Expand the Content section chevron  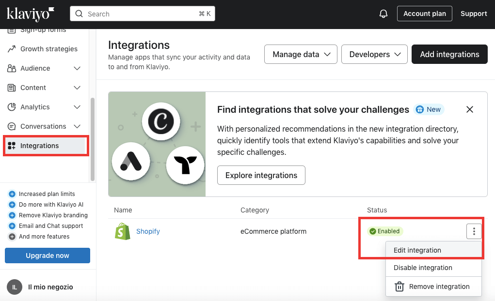tap(77, 88)
